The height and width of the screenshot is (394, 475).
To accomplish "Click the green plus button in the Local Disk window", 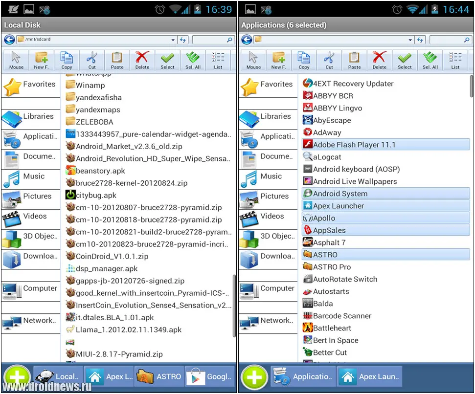I will point(17,377).
